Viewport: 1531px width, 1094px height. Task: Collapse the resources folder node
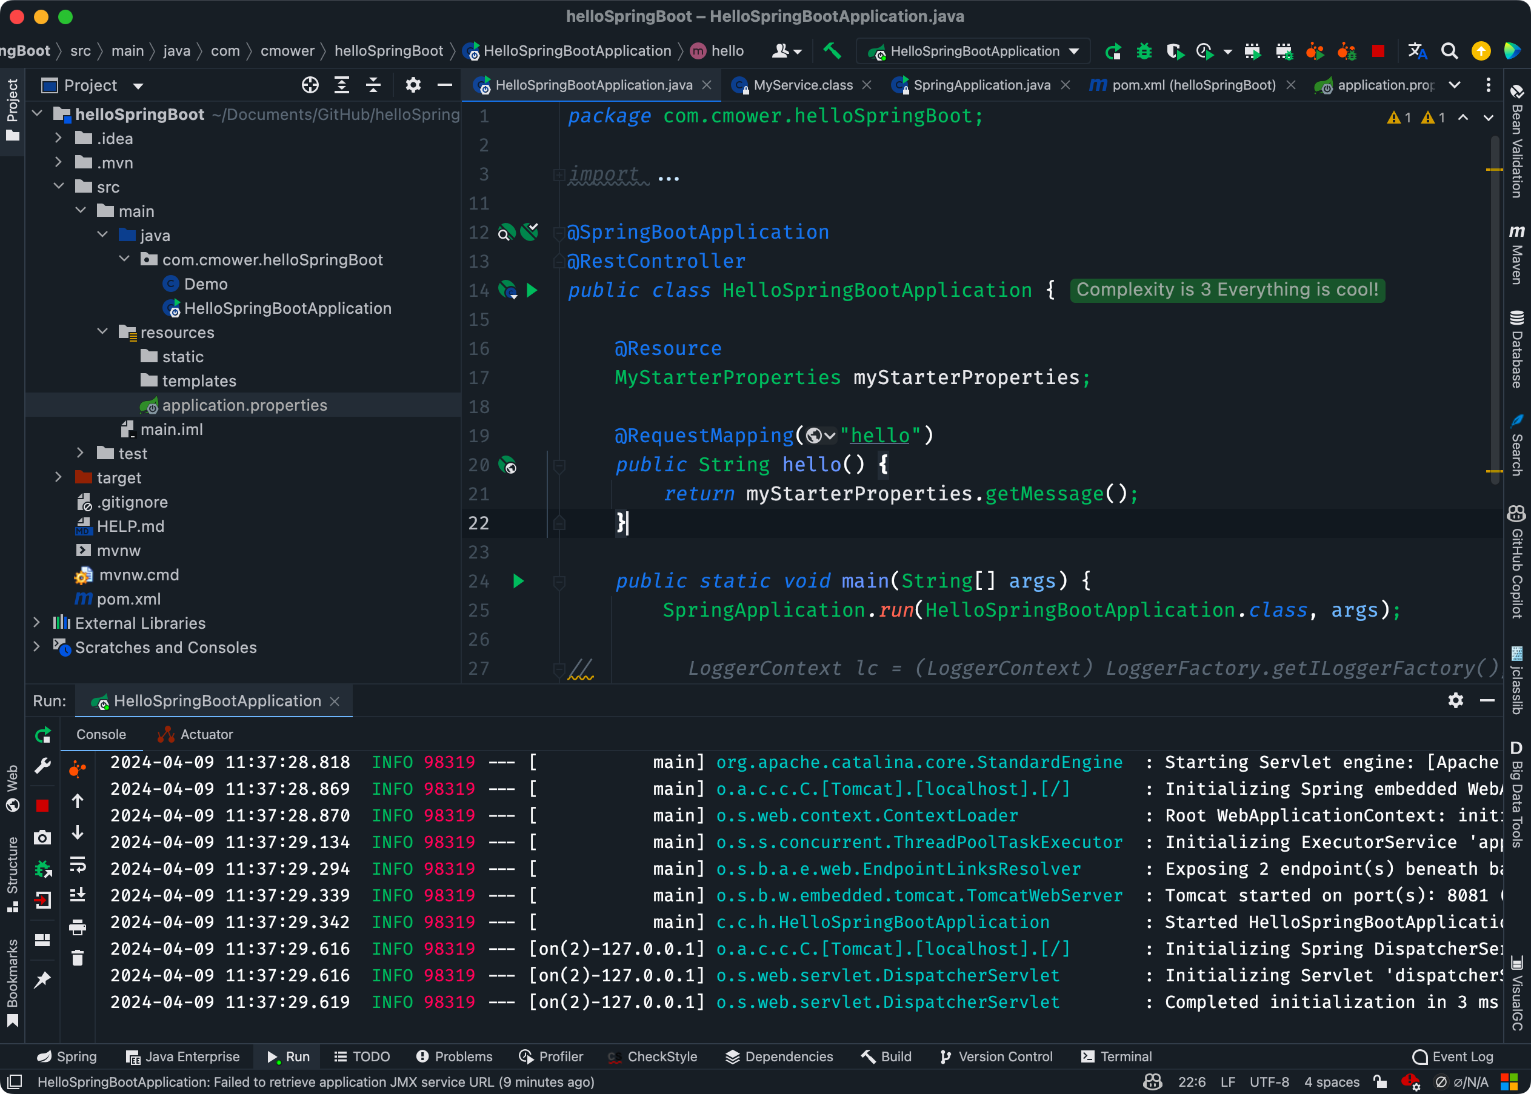[x=102, y=332]
